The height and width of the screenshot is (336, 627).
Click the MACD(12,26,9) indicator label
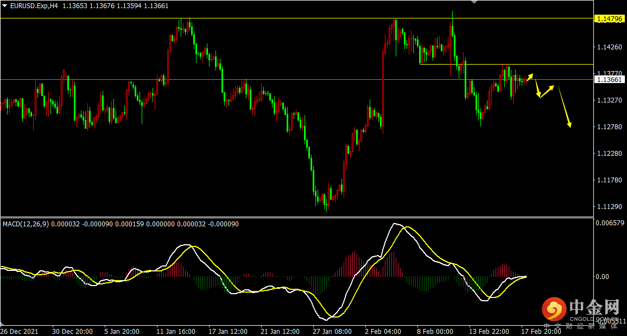pos(26,224)
